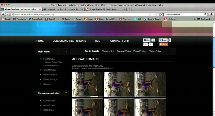
Task: Open the Video to Avi ad link
Action: (x=108, y=51)
